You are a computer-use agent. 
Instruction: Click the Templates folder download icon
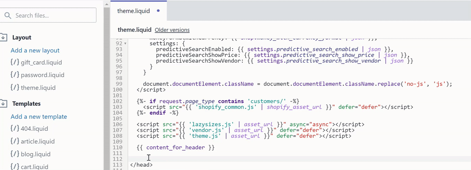coord(3,104)
